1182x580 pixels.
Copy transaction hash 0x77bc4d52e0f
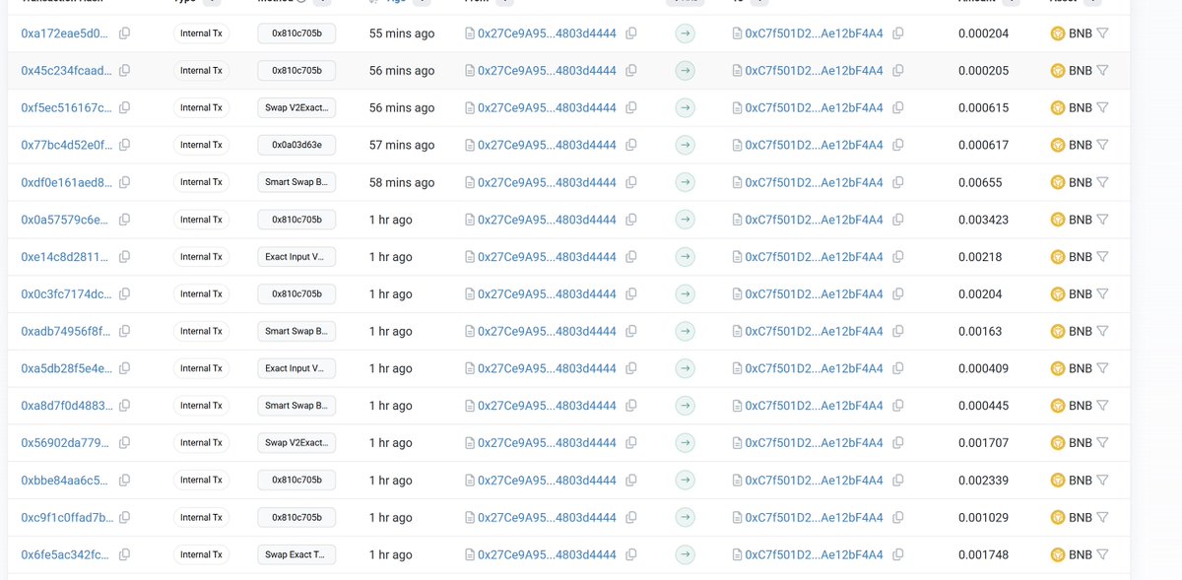point(124,145)
